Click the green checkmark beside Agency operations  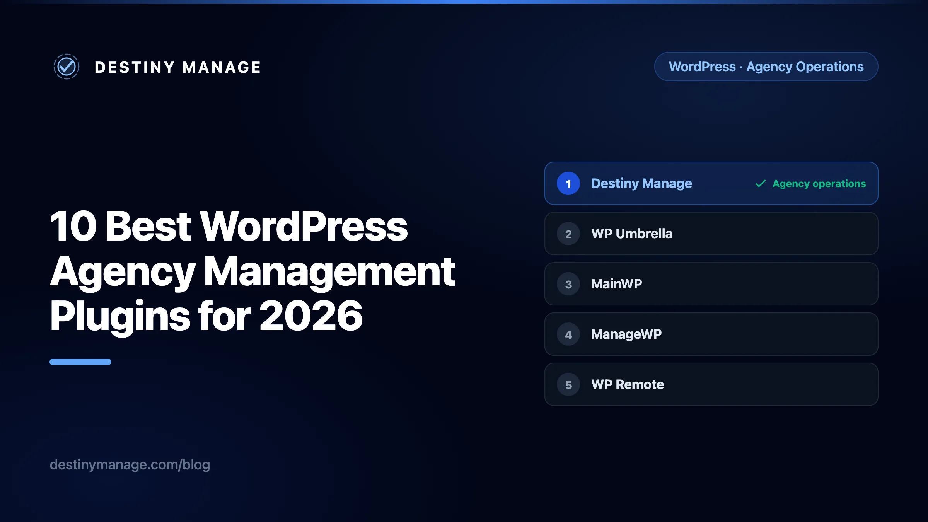coord(760,183)
